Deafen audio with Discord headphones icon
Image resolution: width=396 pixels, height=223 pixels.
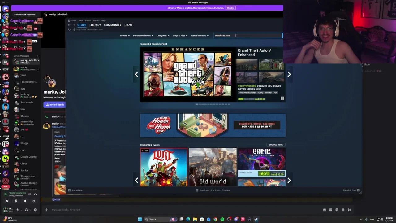click(26, 210)
